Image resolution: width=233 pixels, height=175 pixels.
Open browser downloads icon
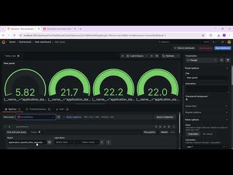point(218,35)
